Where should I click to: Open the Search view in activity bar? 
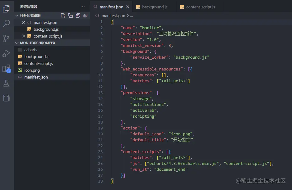coord(6,23)
